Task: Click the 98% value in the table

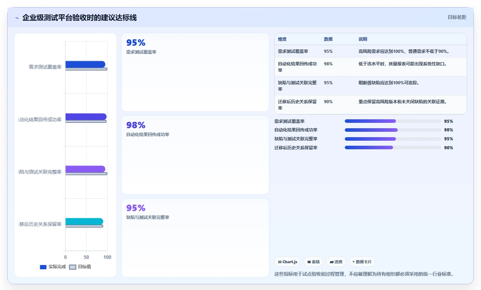Action: point(328,64)
